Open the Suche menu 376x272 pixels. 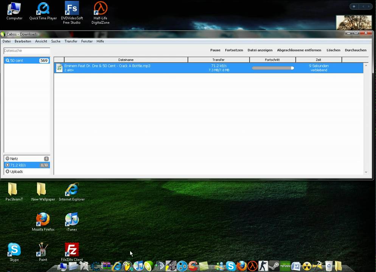coord(56,41)
